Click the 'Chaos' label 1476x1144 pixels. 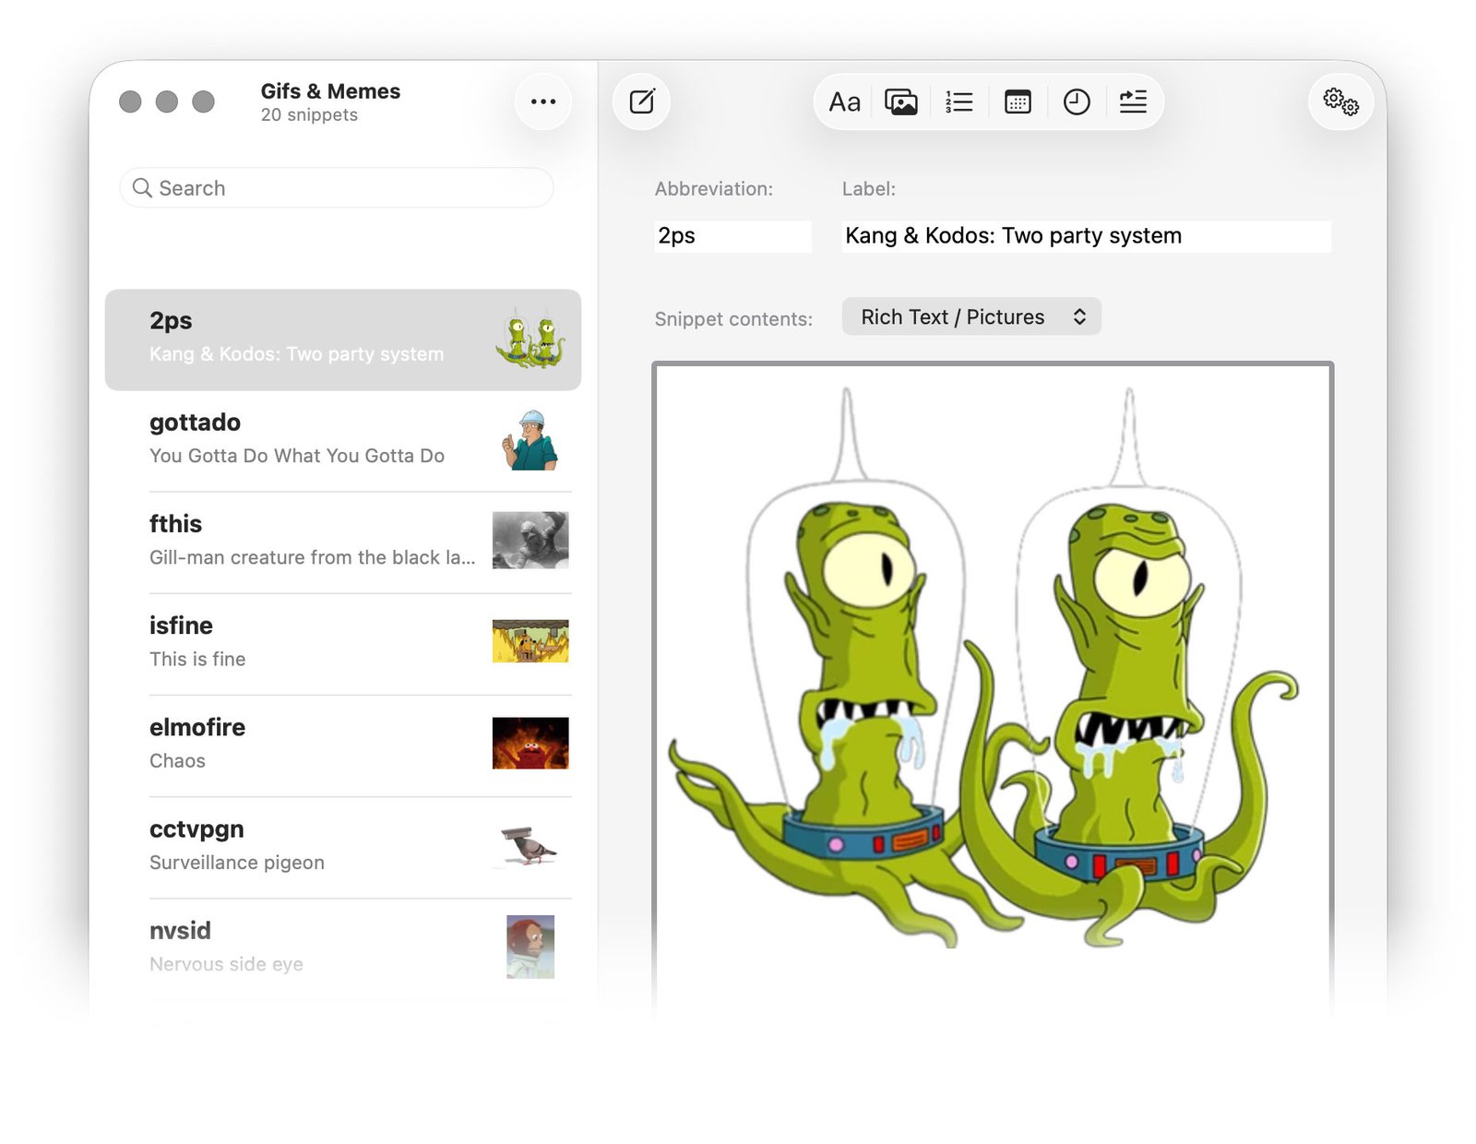coord(177,761)
